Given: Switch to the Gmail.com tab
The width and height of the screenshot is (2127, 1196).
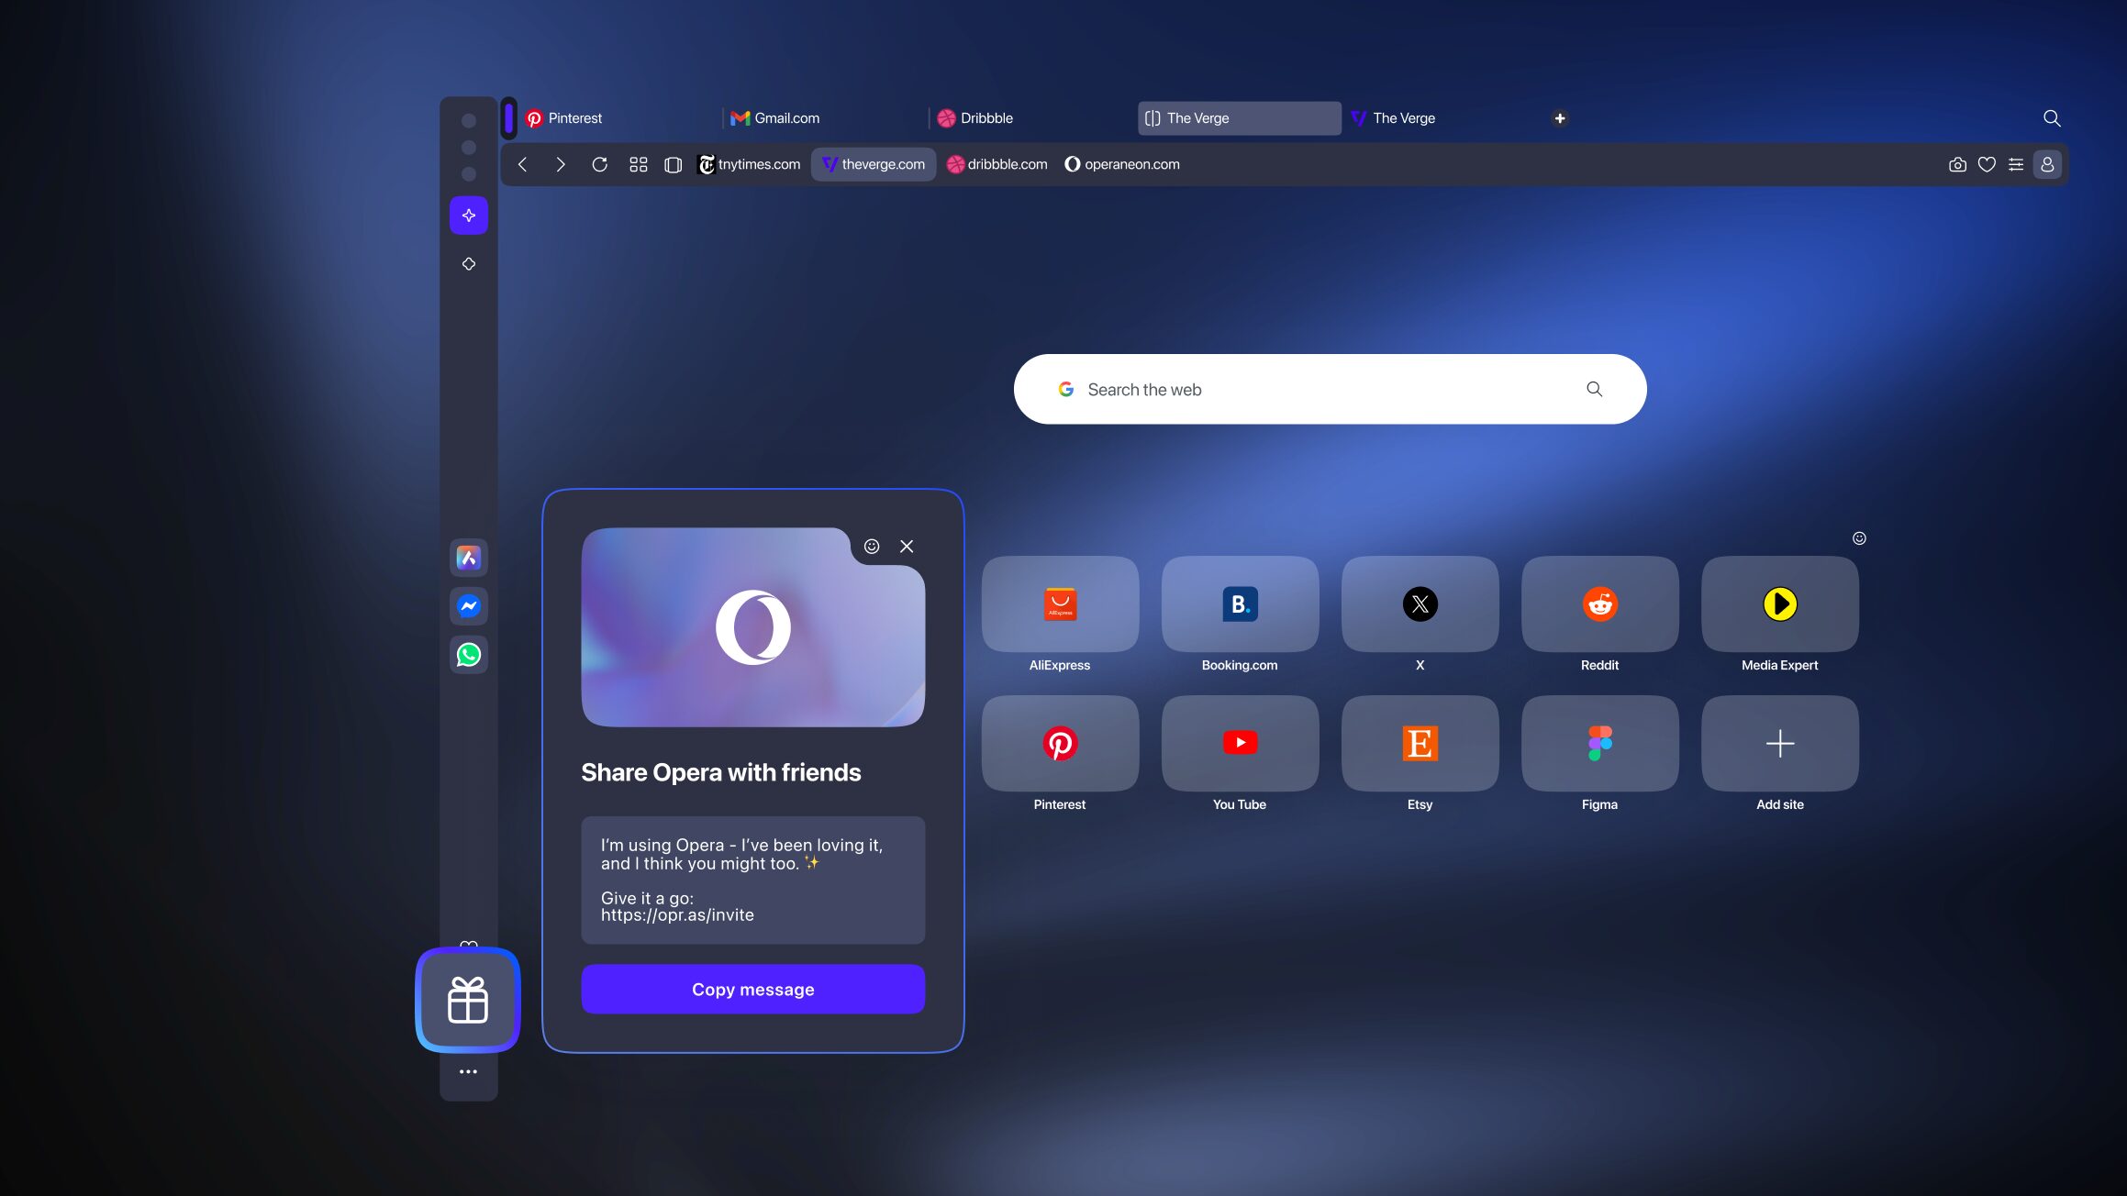Looking at the screenshot, I should pos(786,118).
